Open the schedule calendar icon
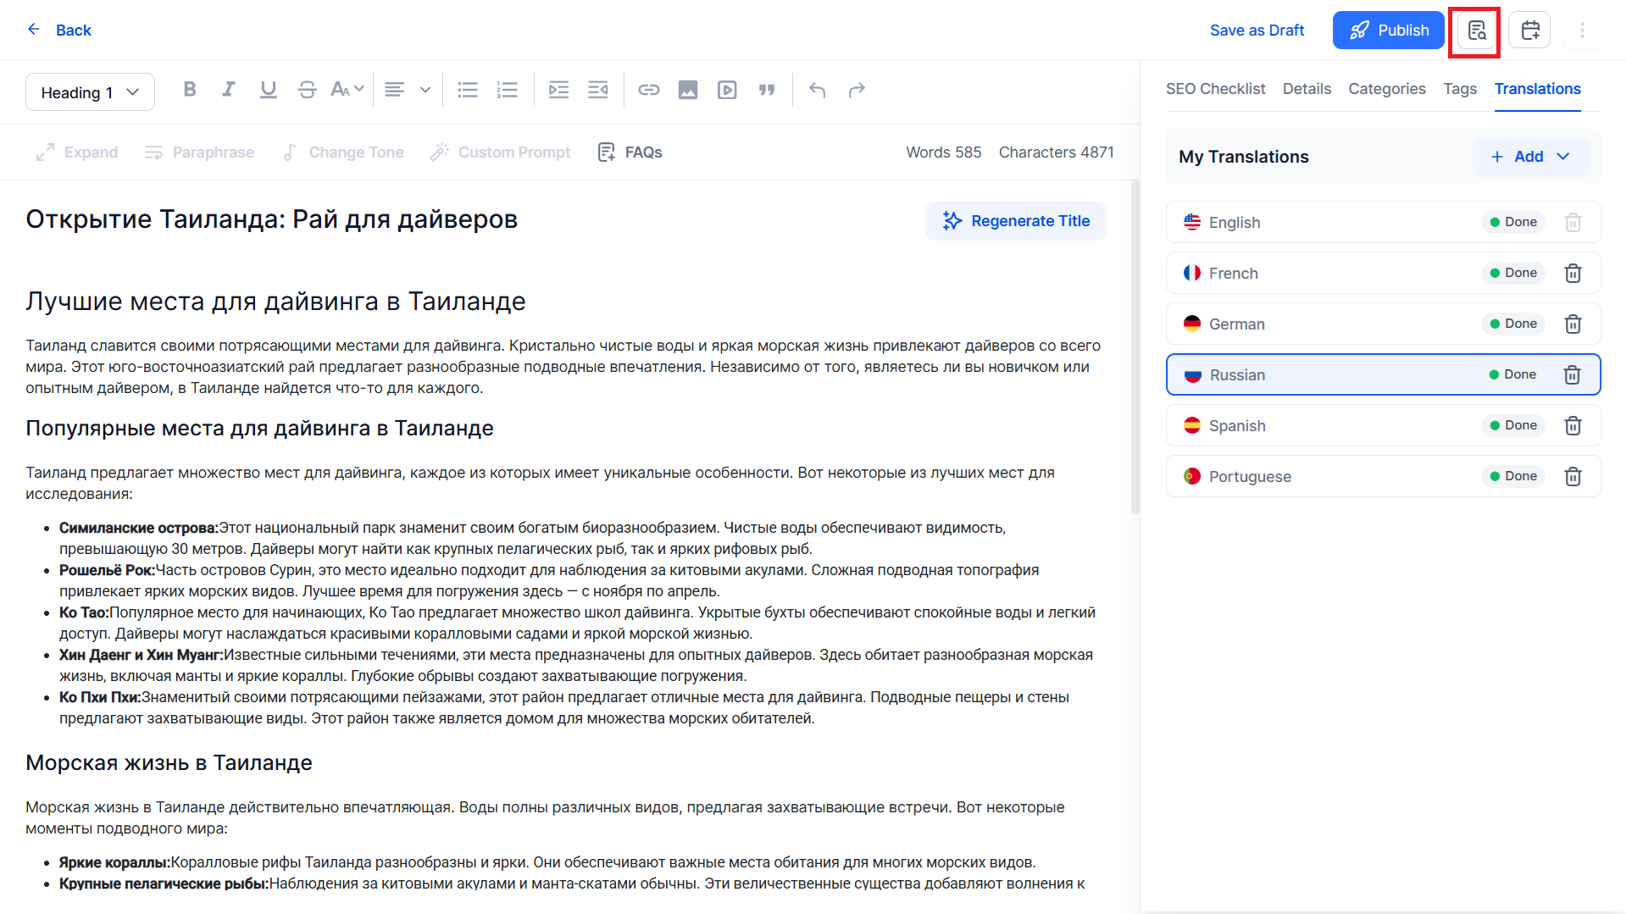This screenshot has width=1626, height=914. click(1530, 30)
